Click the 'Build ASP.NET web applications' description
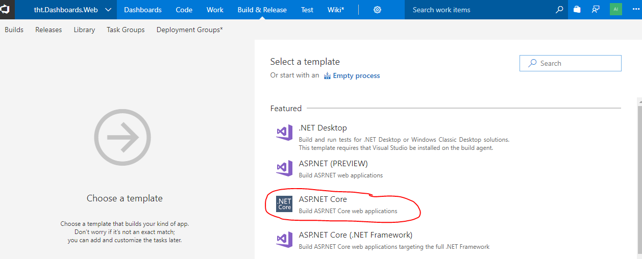642x259 pixels. point(341,175)
